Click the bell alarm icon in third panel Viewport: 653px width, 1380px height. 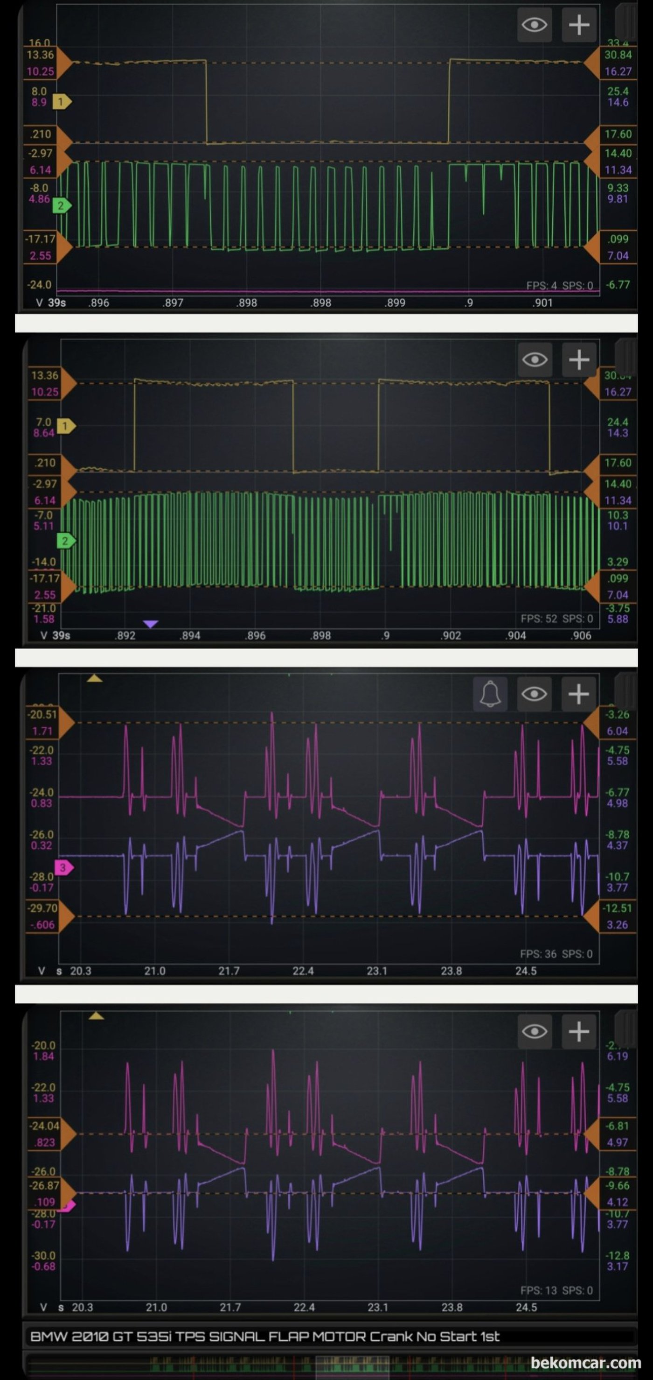[x=490, y=694]
